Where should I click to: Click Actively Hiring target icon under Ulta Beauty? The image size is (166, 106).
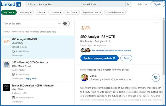[x=13, y=51]
